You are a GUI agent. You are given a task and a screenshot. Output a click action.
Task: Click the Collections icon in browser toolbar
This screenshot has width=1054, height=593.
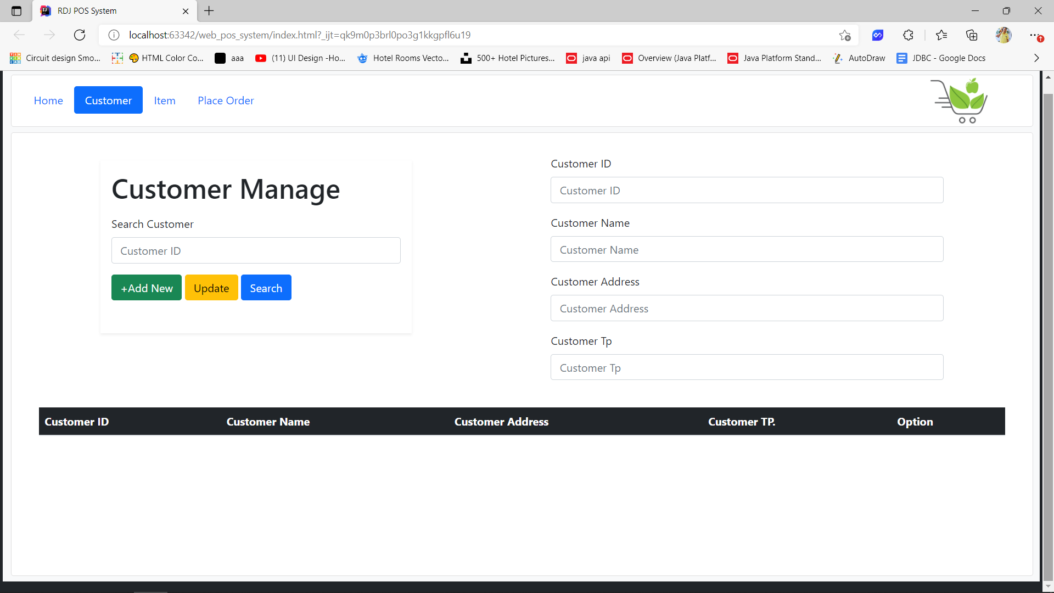972,35
